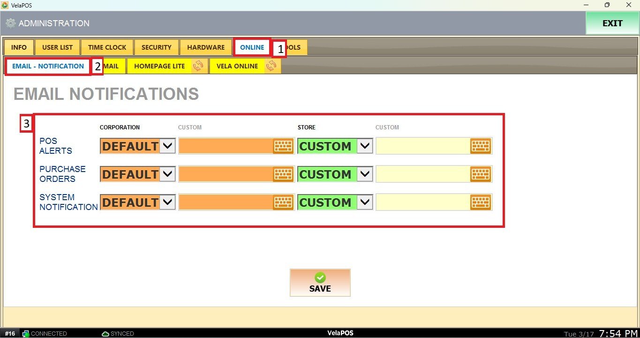Click sync icon on Vela Online tab
640x338 pixels.
tap(271, 66)
